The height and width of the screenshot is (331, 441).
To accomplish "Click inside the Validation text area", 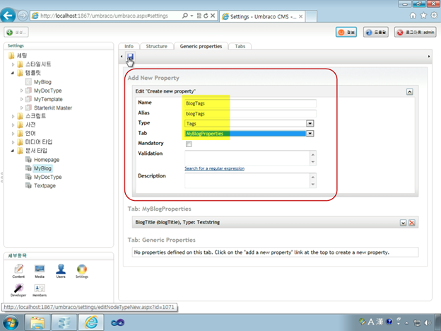I will click(x=247, y=158).
